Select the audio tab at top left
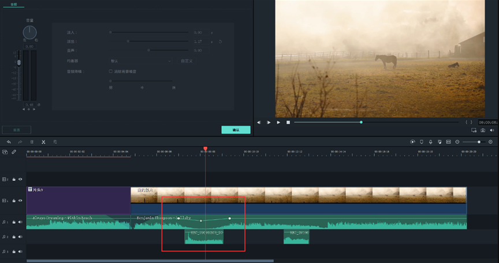 (x=13, y=4)
